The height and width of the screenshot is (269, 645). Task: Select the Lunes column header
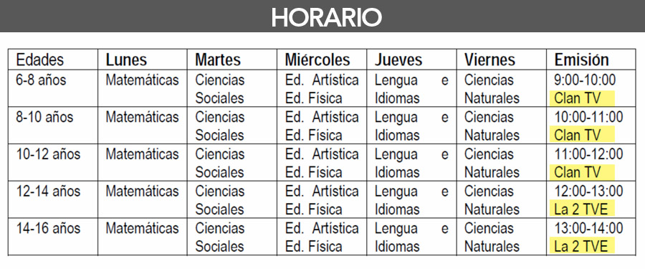(x=126, y=60)
